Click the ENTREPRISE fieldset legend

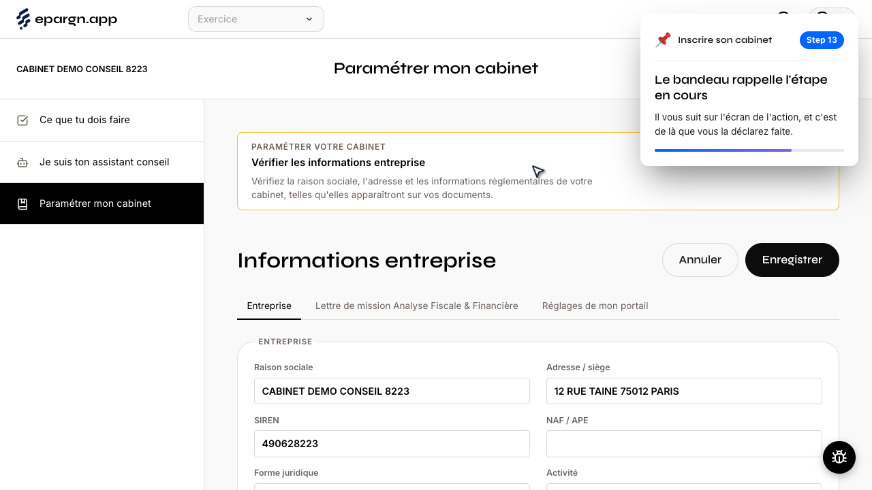[285, 342]
